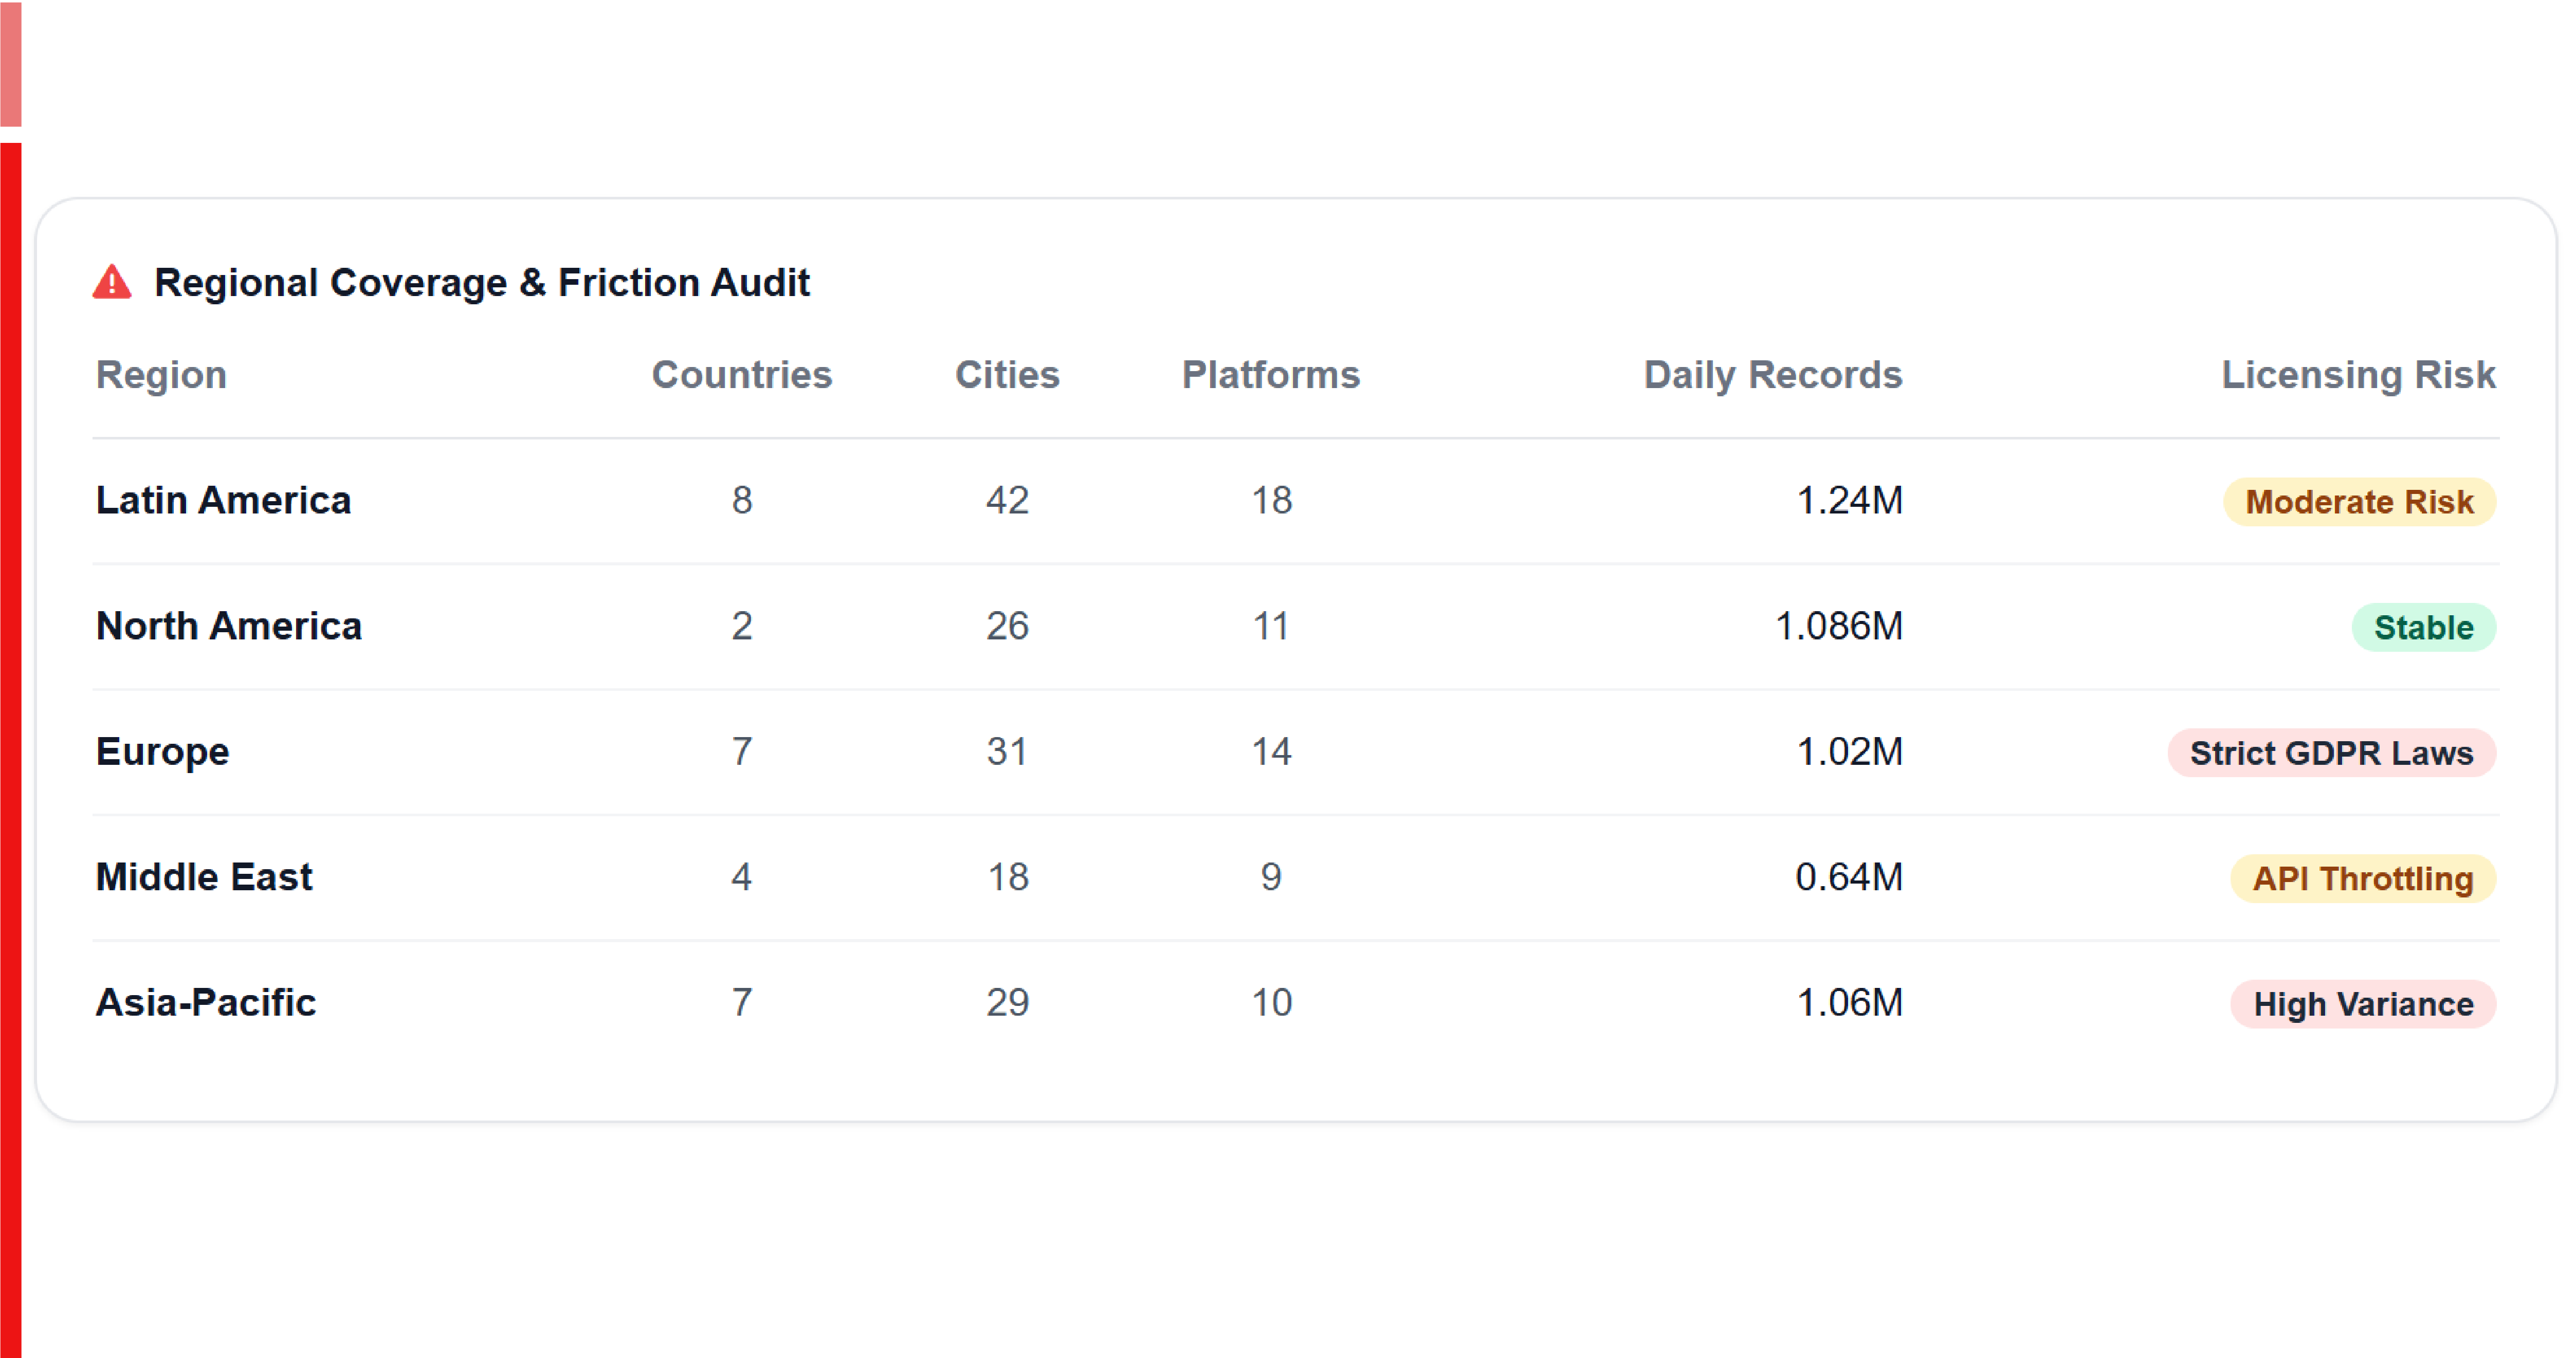2576x1358 pixels.
Task: Click Latin America's cities count 42
Action: point(1007,500)
